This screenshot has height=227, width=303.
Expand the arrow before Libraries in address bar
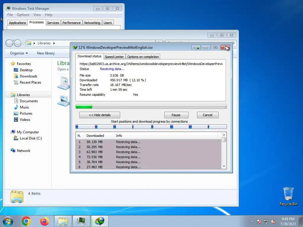34,43
